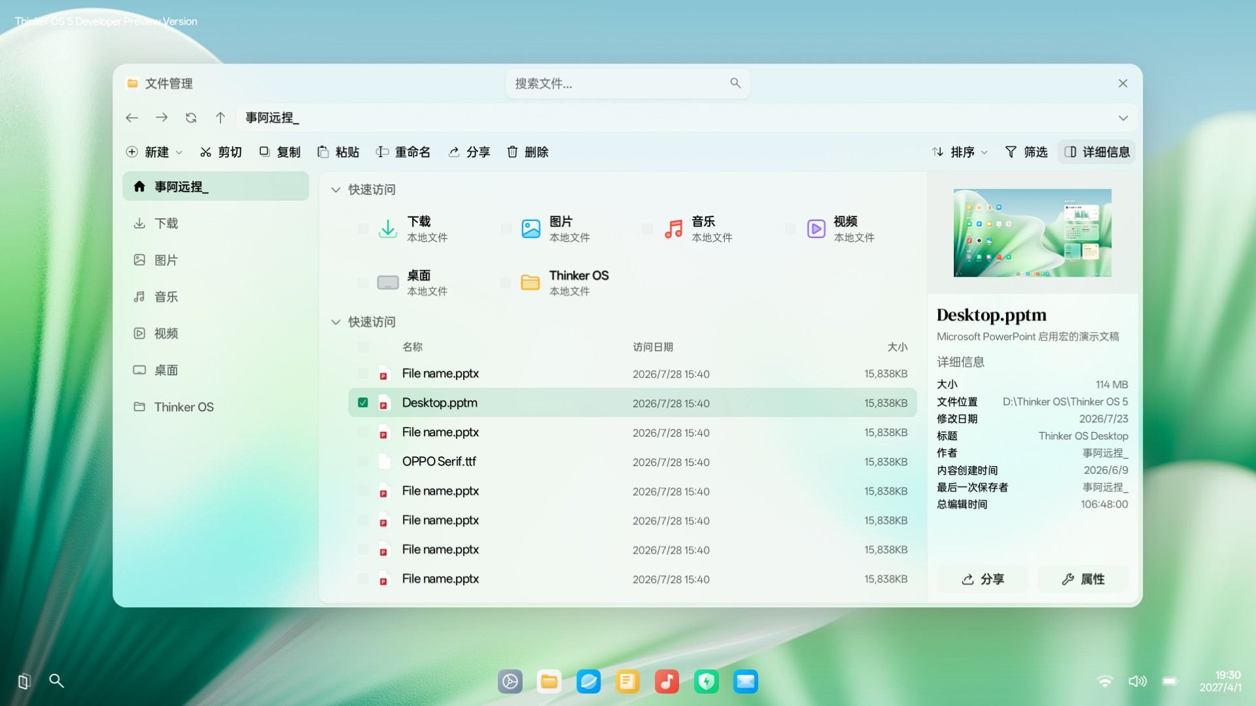Screen dimensions: 1256x706
Task: Check the OPPO Serif.ttf checkbox
Action: (x=363, y=462)
